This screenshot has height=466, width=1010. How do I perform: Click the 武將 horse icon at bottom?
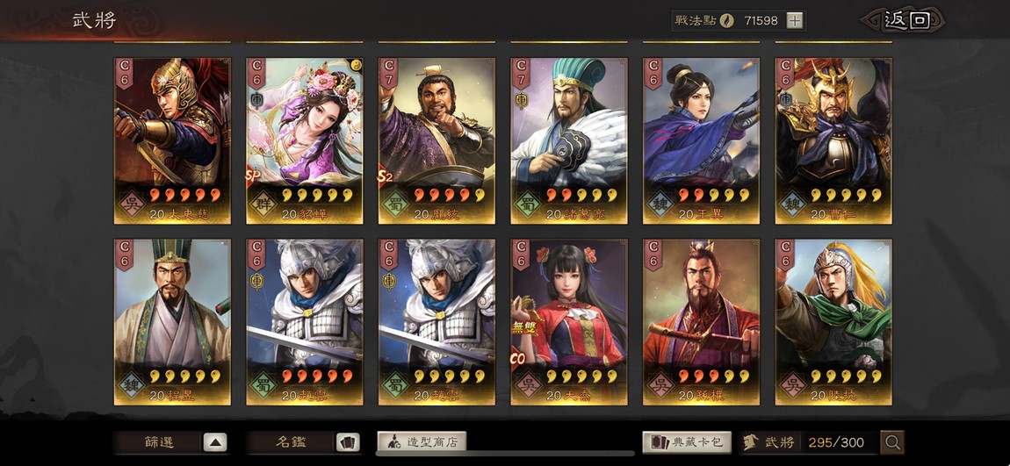point(750,442)
